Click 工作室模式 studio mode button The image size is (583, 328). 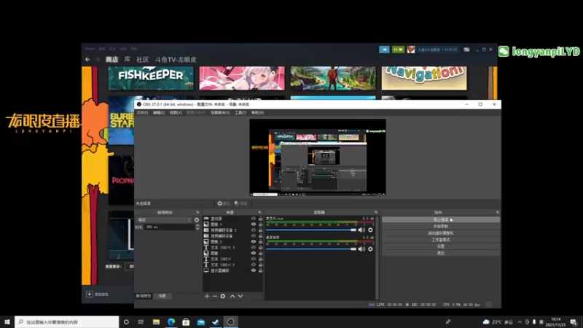(441, 240)
